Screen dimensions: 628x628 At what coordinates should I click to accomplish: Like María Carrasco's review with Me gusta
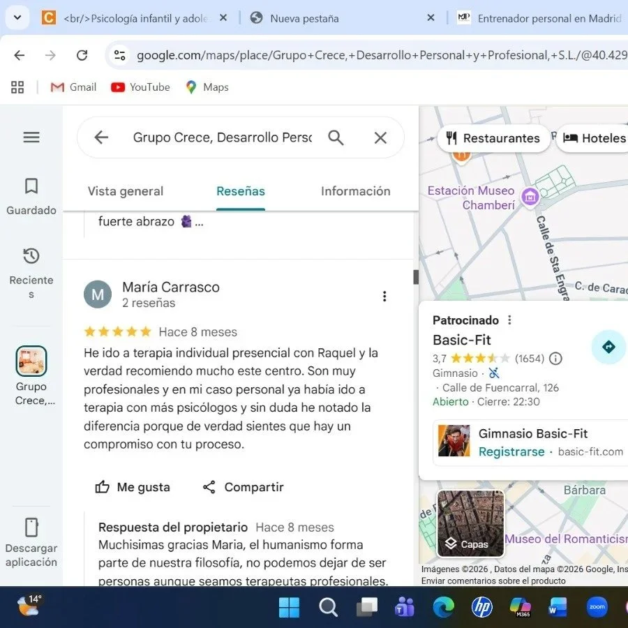pyautogui.click(x=133, y=487)
